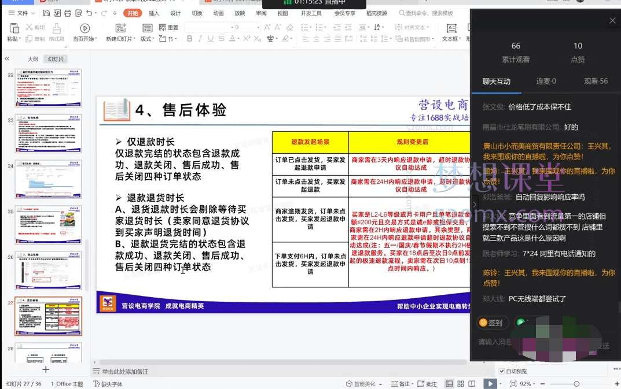Click the 签到 sign-in button

tap(492, 322)
